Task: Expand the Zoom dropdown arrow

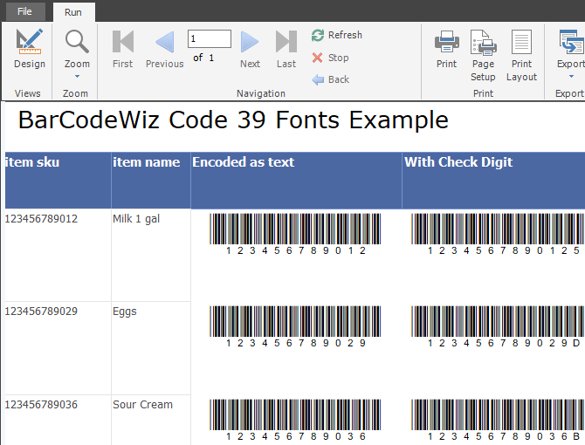Action: pyautogui.click(x=77, y=77)
